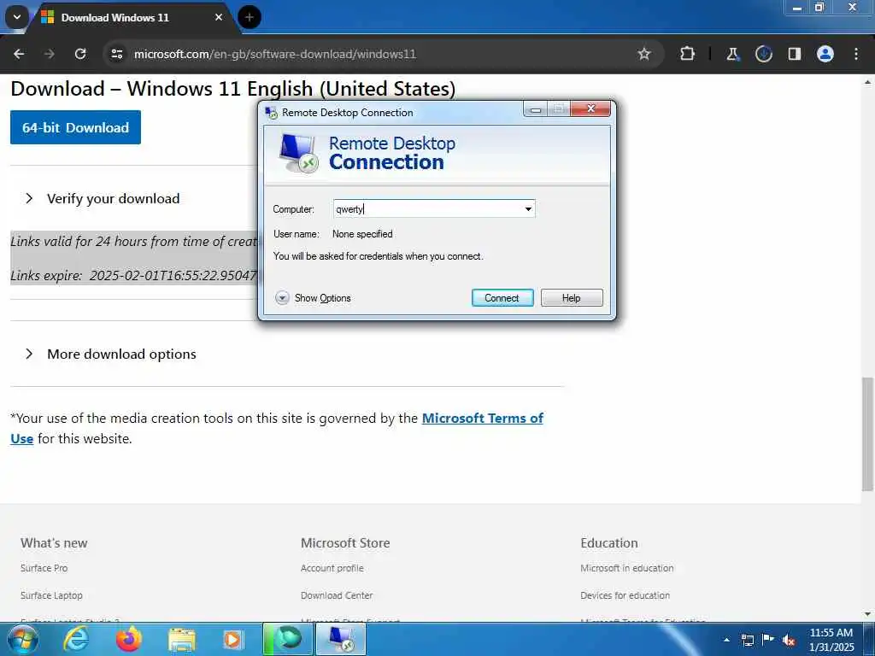The width and height of the screenshot is (875, 656).
Task: Open Chrome Labs flask icon
Action: [732, 54]
